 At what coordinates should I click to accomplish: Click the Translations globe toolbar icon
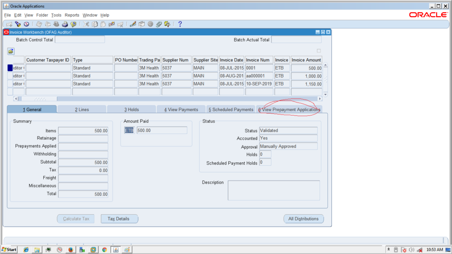point(150,24)
